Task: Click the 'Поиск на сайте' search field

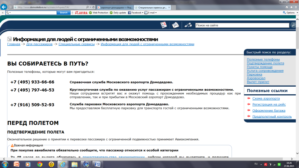Action: pos(242,25)
